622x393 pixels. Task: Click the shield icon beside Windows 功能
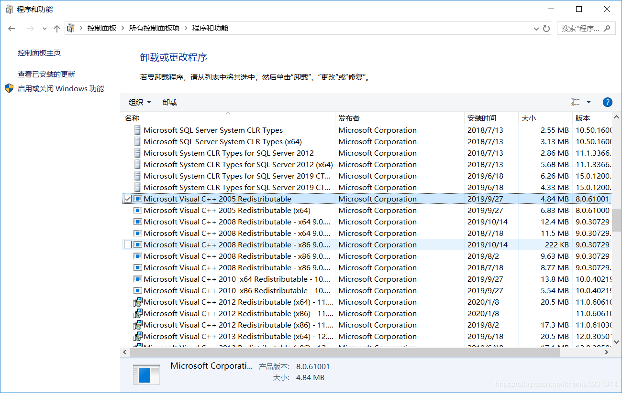tap(10, 88)
